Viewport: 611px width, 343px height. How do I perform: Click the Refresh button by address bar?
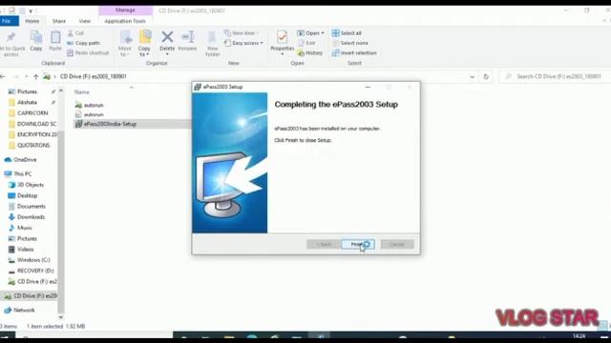[x=486, y=76]
